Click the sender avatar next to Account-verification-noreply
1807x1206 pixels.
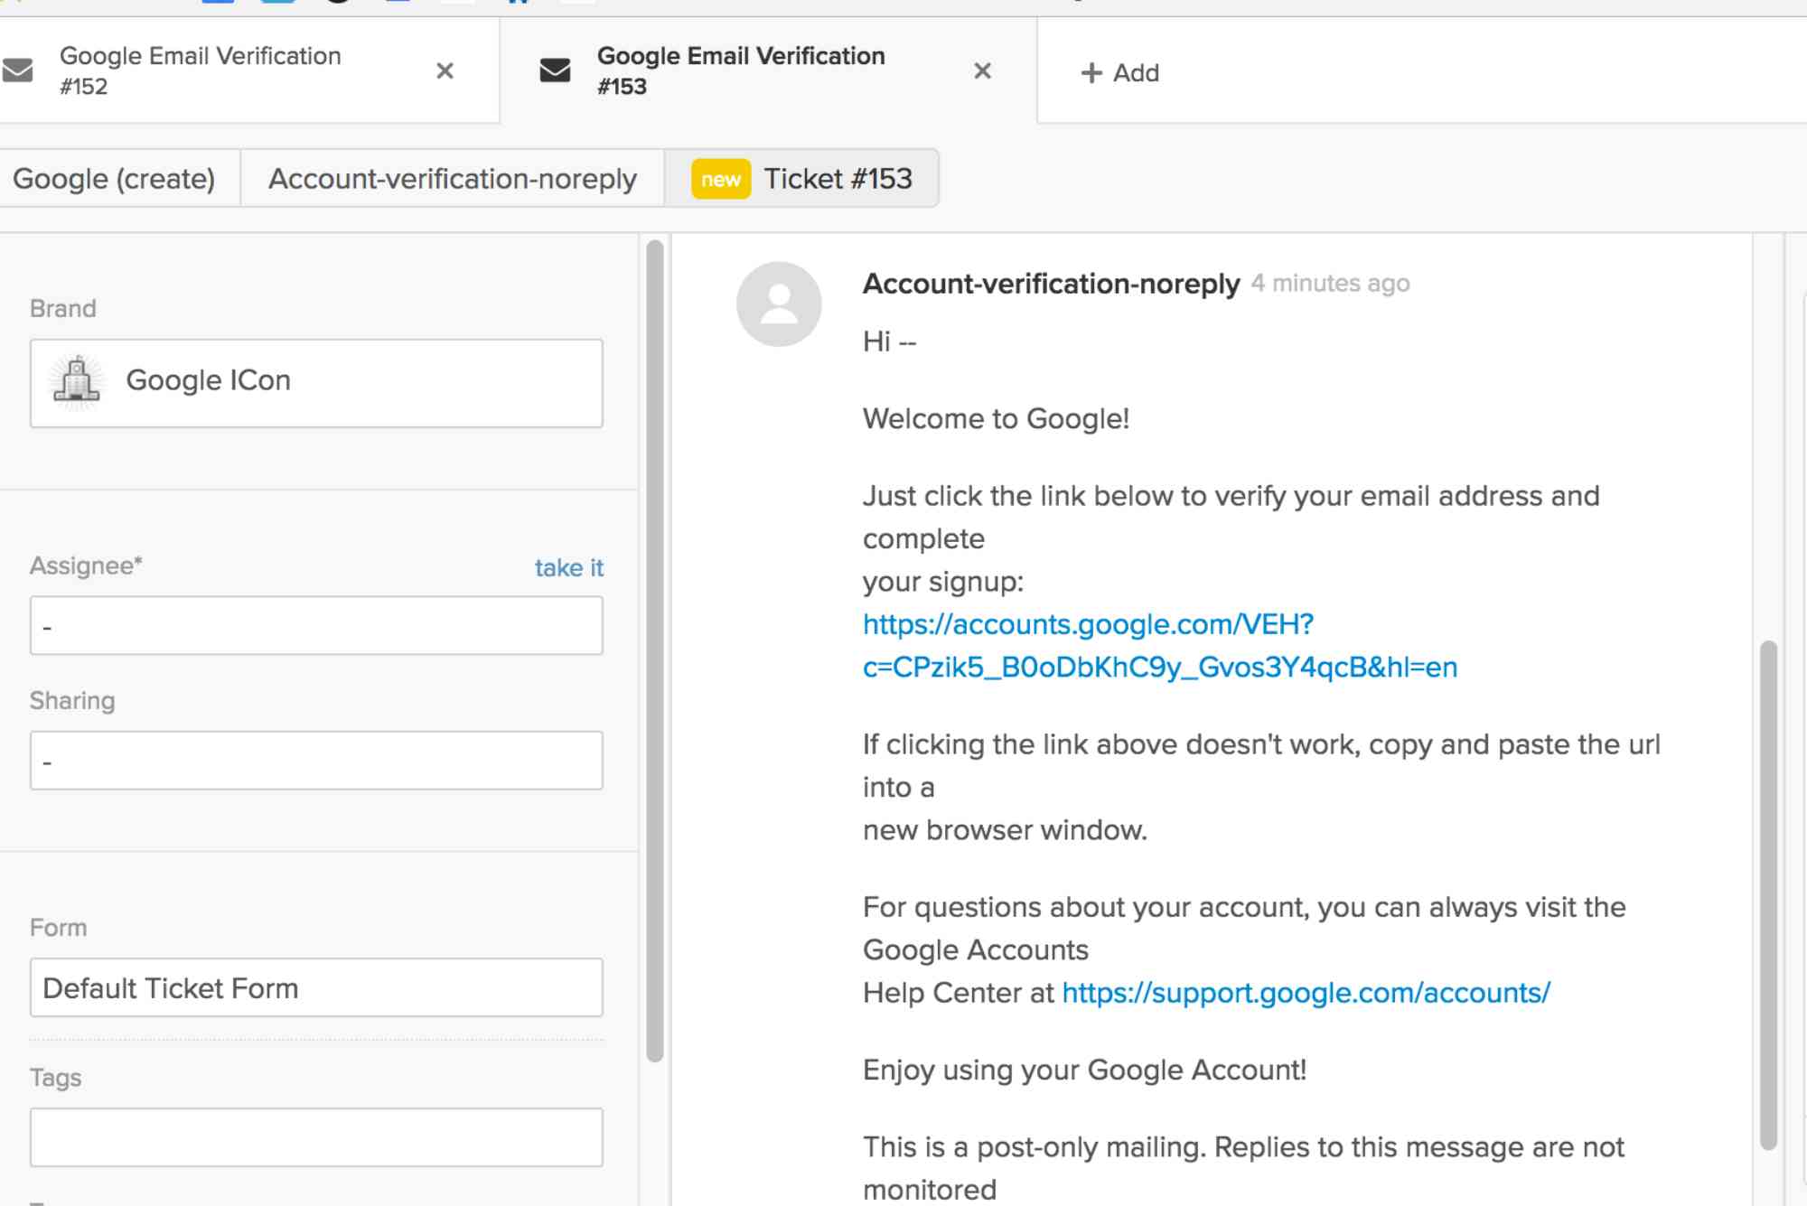(781, 304)
